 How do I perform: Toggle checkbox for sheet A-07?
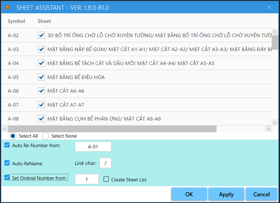(41, 105)
